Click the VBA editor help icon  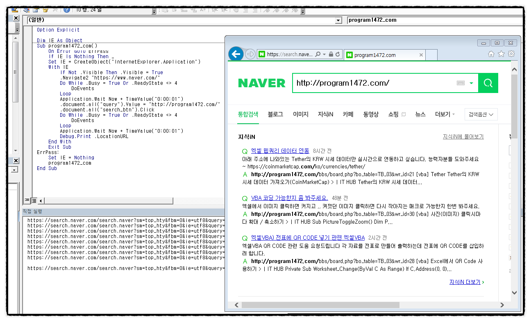pyautogui.click(x=66, y=9)
